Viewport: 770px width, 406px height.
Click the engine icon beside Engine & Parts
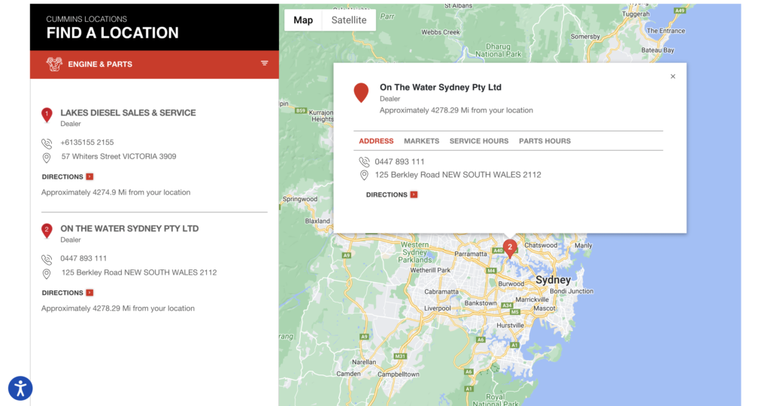(54, 64)
